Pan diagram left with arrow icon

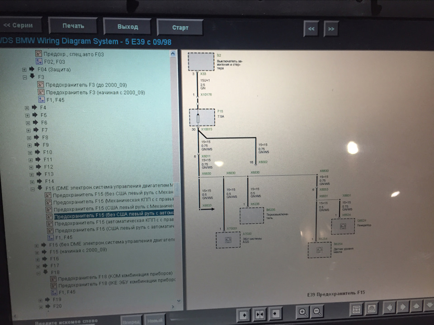389,307
